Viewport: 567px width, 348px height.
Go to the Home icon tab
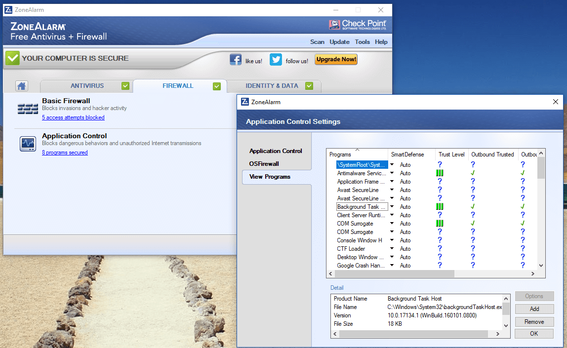(22, 86)
